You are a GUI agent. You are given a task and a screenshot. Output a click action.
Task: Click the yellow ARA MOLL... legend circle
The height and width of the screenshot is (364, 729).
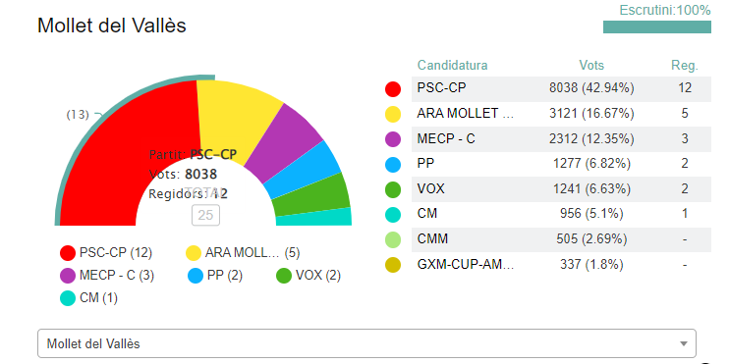(194, 253)
